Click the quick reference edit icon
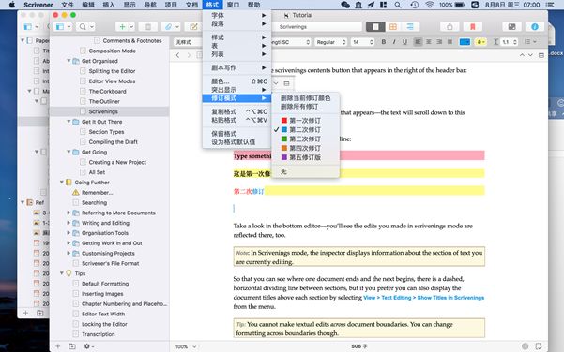Viewport: 564px width, 352px height. pos(193,27)
